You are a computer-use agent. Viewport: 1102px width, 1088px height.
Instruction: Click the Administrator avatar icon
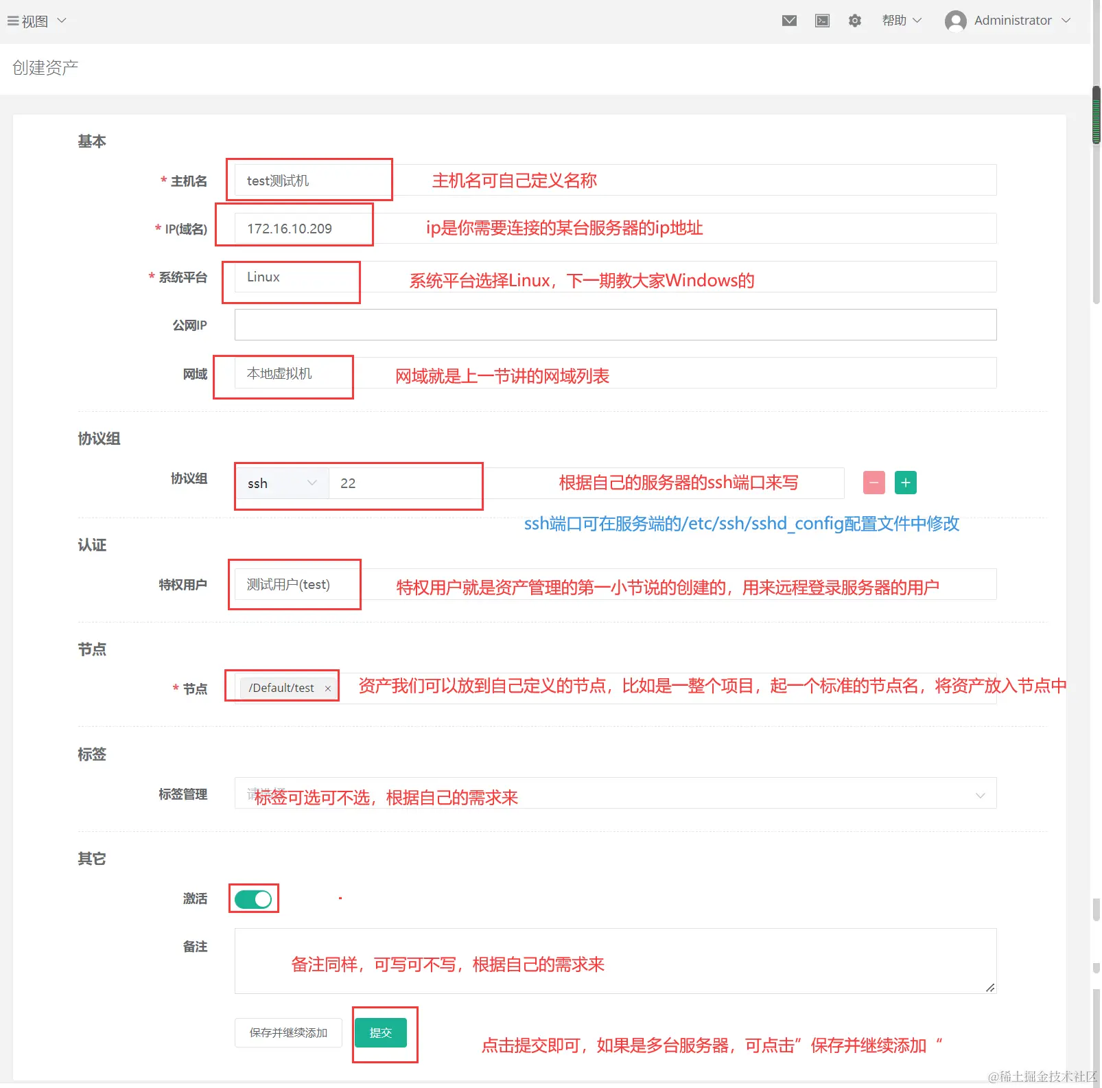pos(955,21)
